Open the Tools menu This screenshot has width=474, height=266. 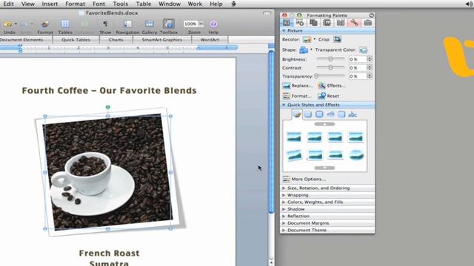pyautogui.click(x=120, y=4)
